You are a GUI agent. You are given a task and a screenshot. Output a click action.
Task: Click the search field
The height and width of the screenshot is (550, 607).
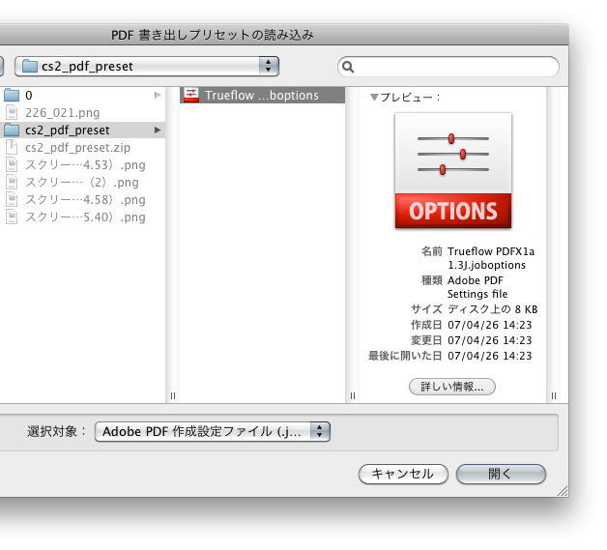pyautogui.click(x=448, y=67)
